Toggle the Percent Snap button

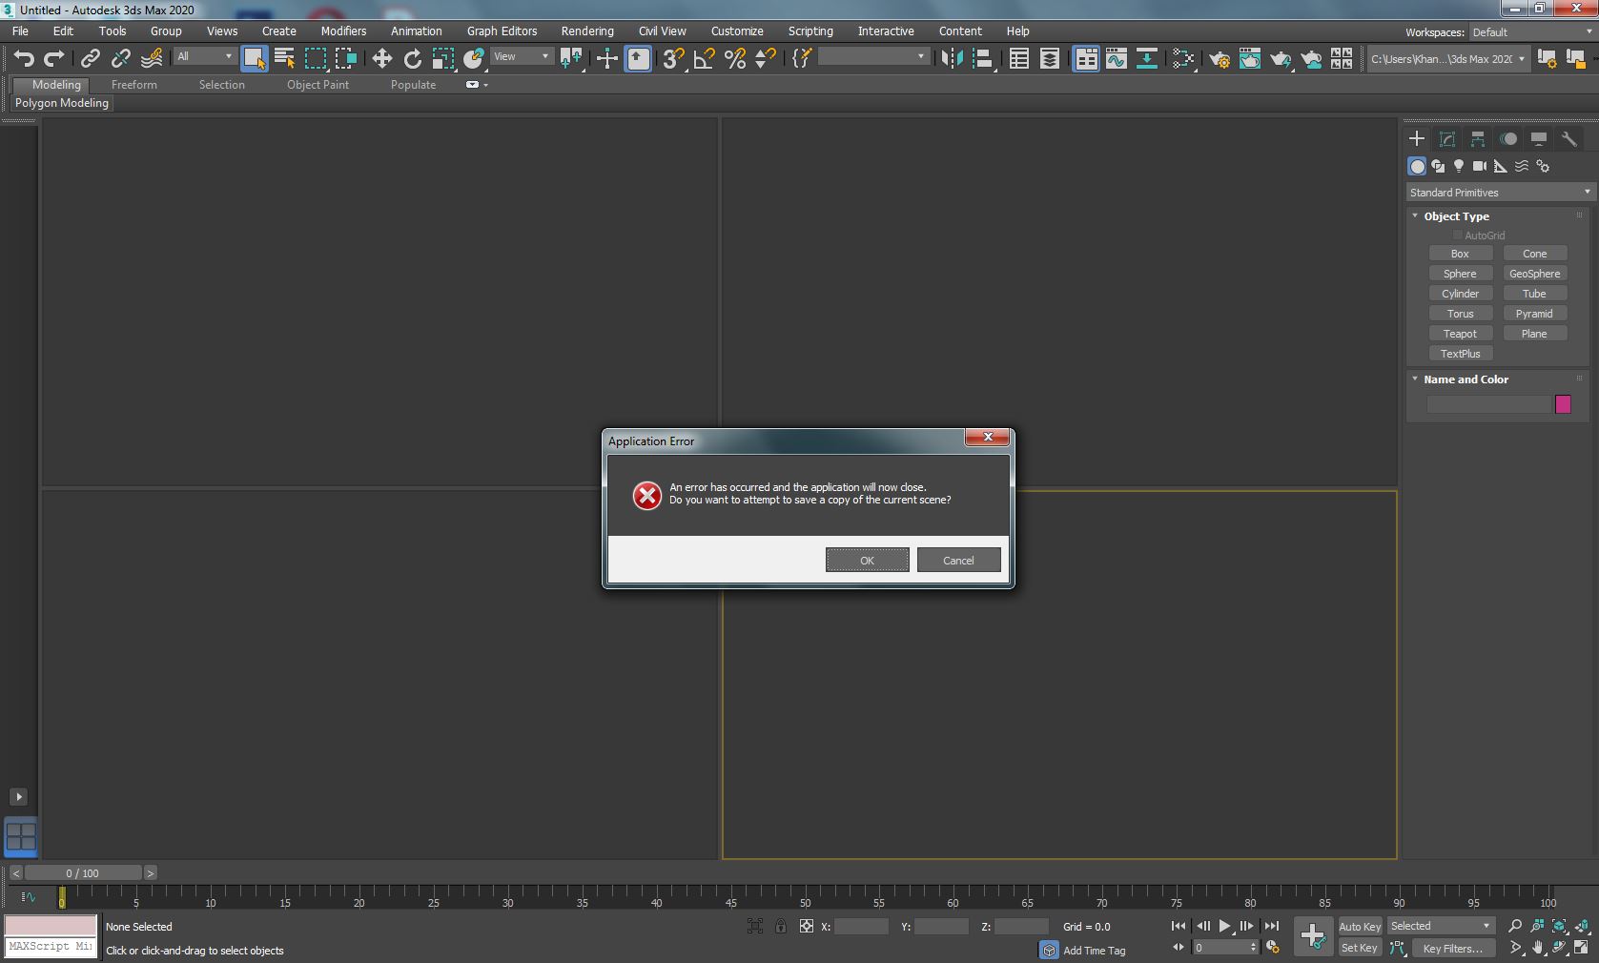(x=735, y=58)
